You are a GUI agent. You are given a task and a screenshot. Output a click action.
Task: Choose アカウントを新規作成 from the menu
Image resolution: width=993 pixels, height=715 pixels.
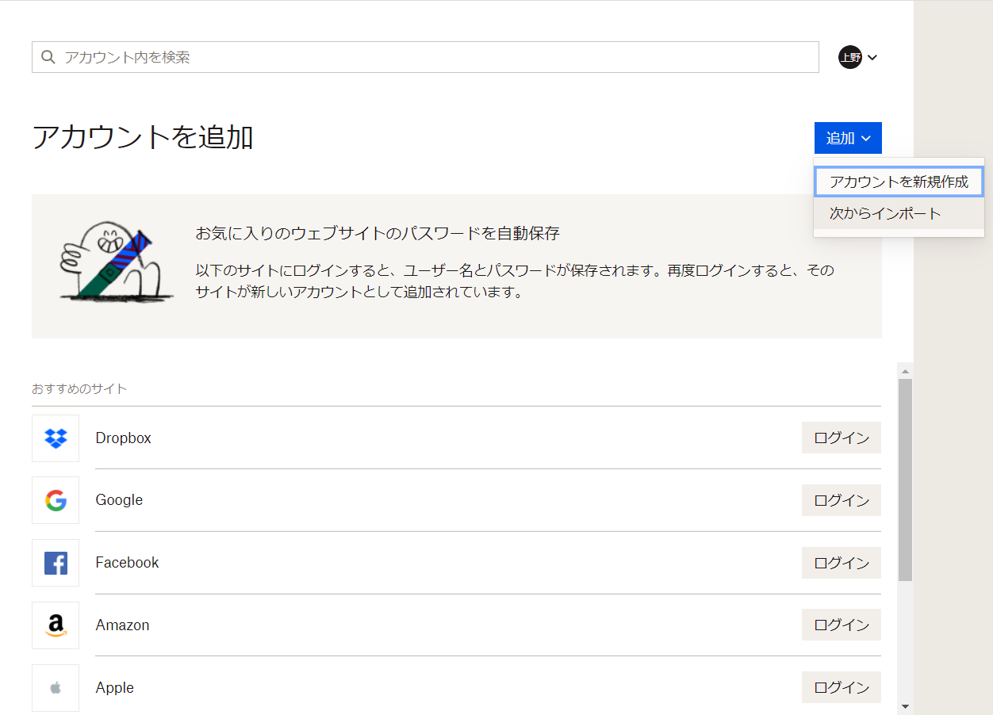899,182
